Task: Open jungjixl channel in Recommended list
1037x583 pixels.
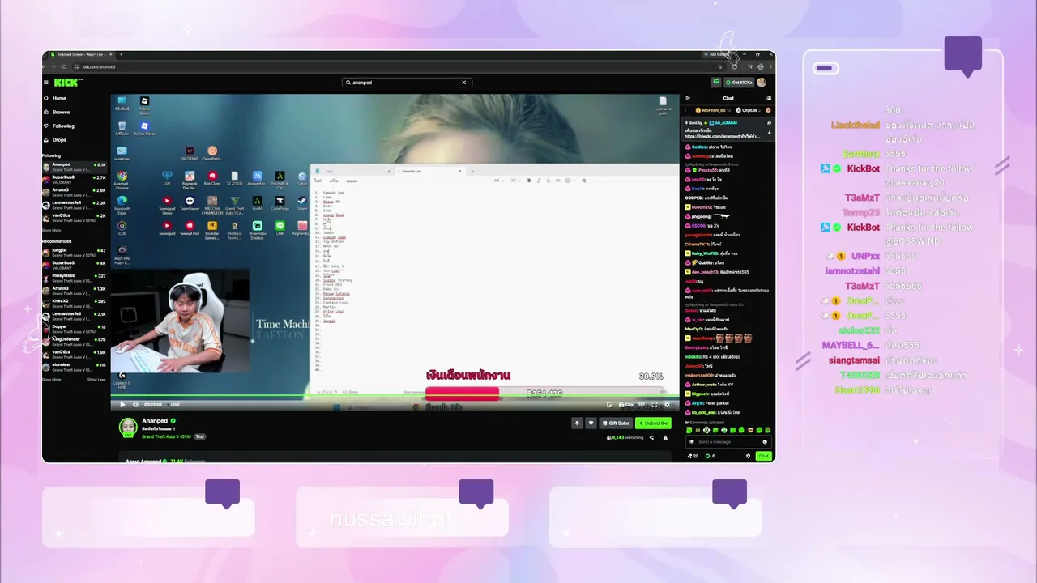Action: point(75,252)
